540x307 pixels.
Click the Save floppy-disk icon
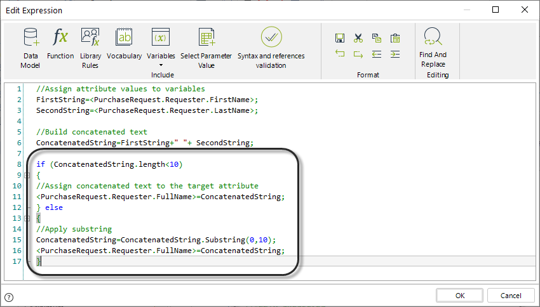tap(340, 38)
